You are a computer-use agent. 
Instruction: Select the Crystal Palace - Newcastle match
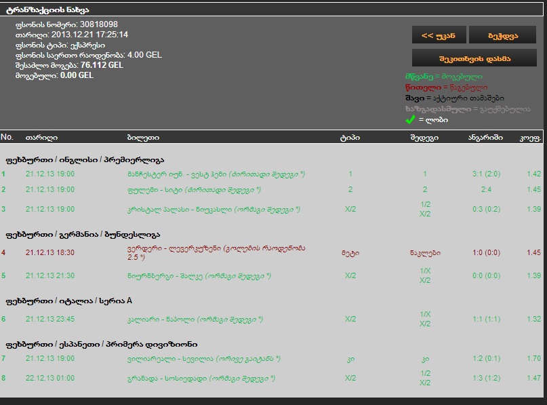214,209
